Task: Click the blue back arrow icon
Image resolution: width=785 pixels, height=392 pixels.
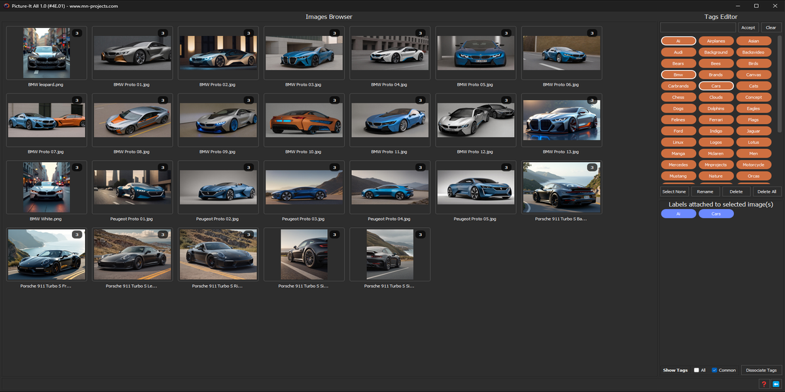Action: (x=776, y=384)
